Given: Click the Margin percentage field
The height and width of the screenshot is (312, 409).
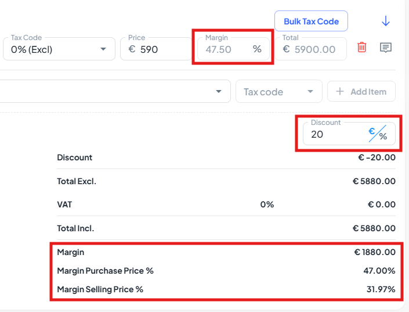Looking at the screenshot, I should pos(233,49).
